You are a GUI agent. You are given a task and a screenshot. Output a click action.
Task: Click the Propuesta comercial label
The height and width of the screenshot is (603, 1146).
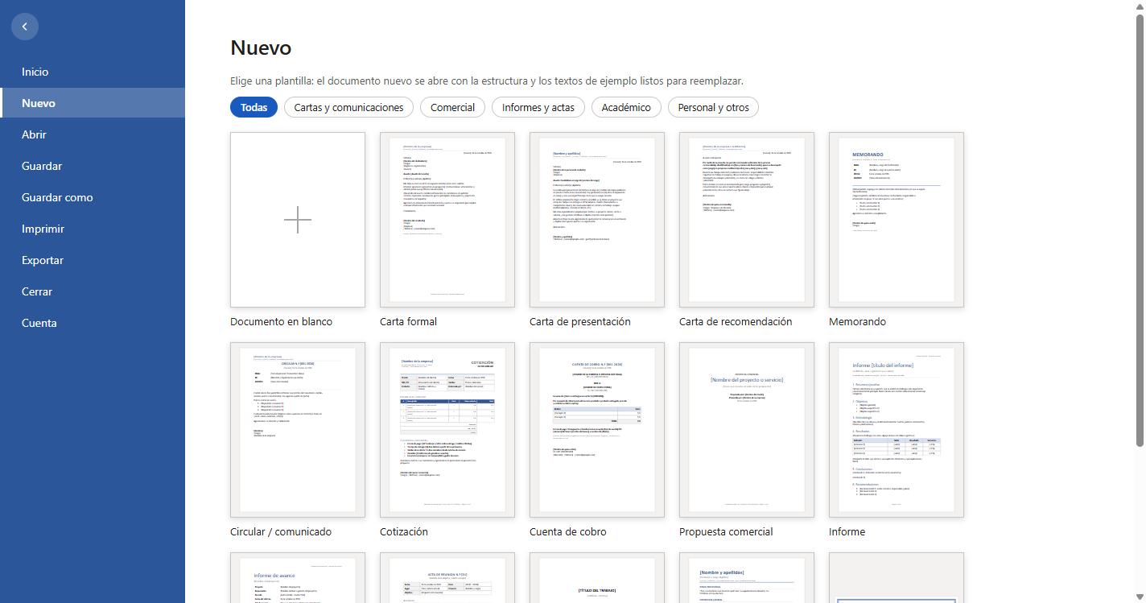[x=726, y=531]
